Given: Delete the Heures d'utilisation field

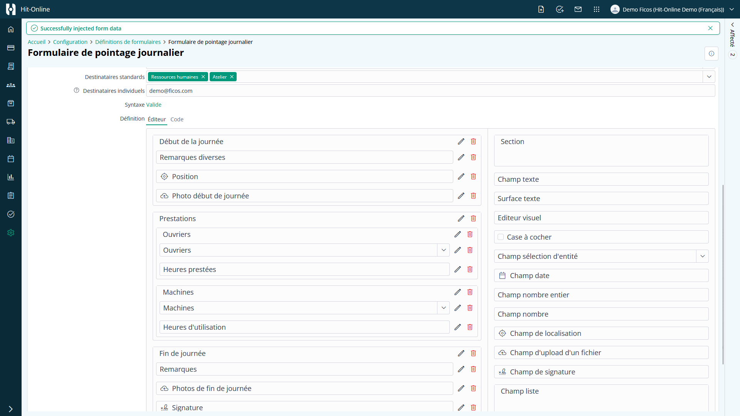Looking at the screenshot, I should [470, 327].
